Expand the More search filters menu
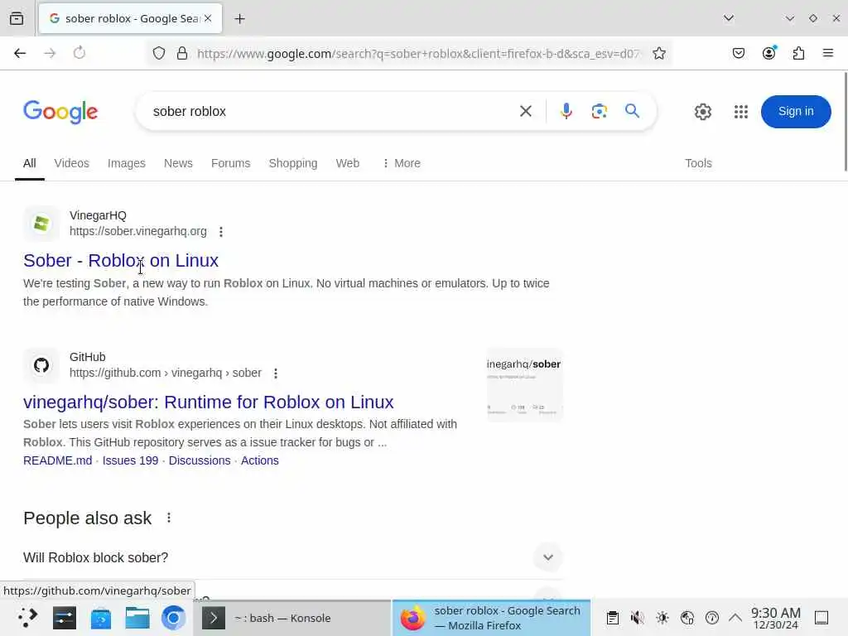The height and width of the screenshot is (636, 848). (402, 163)
